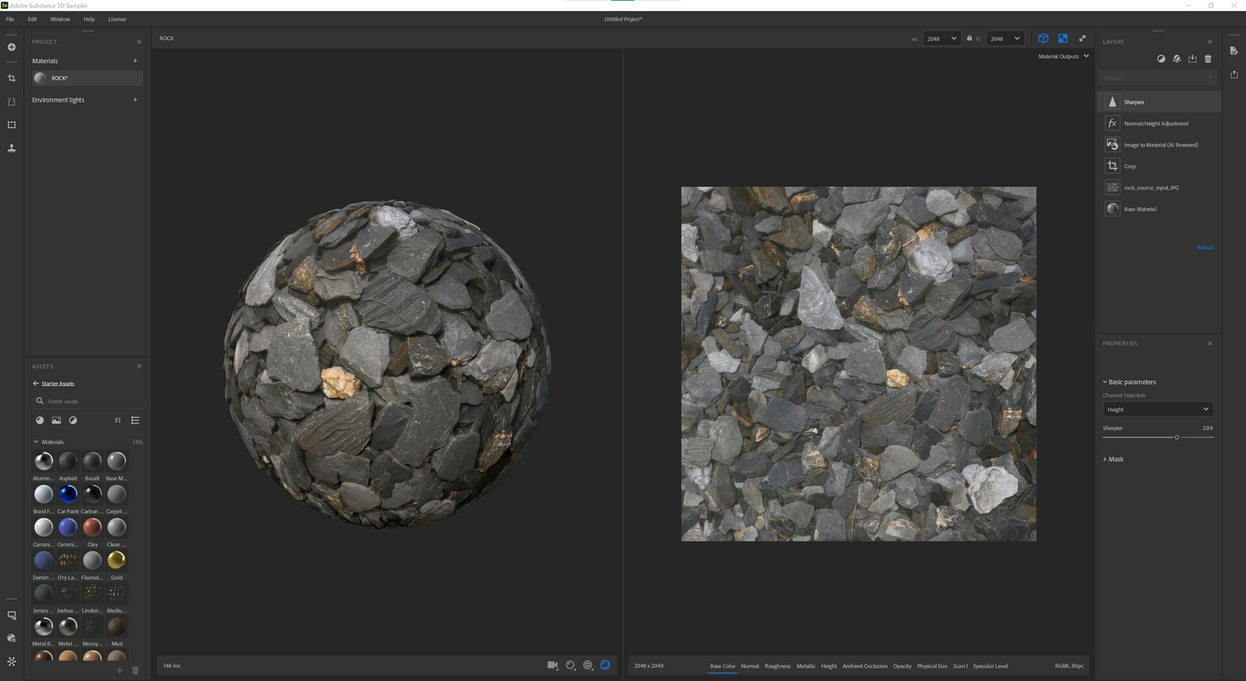Switch to the Normal channel tab
Viewport: 1246px width, 681px height.
750,665
